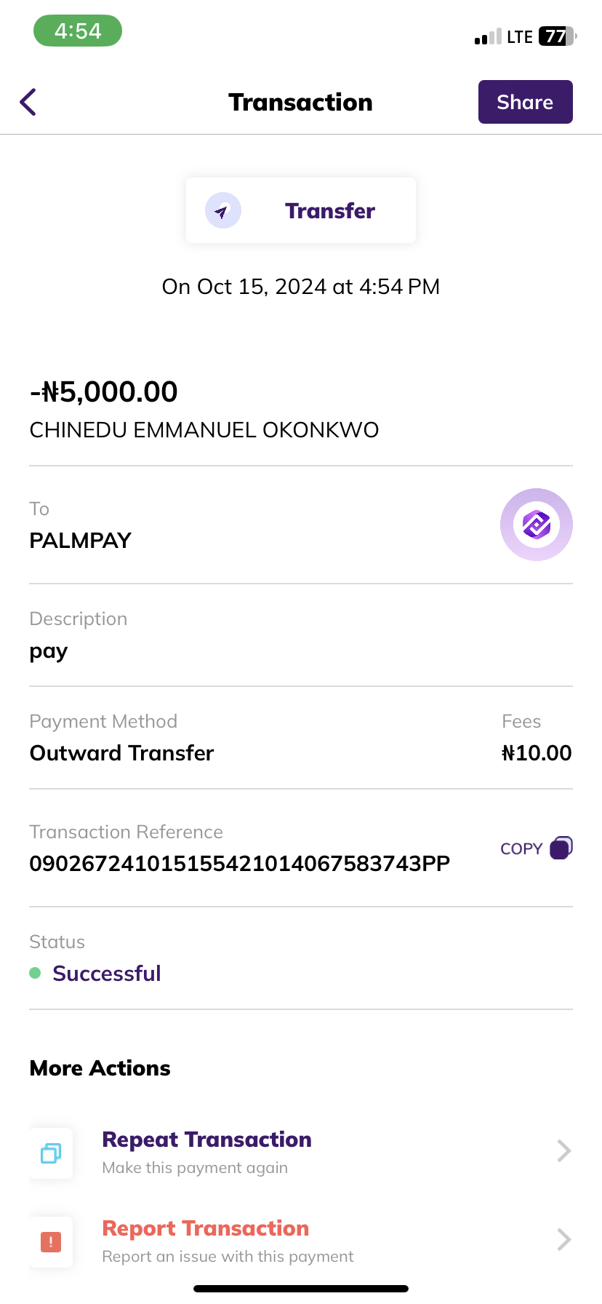
Task: Select Report Transaction action
Action: [205, 1228]
